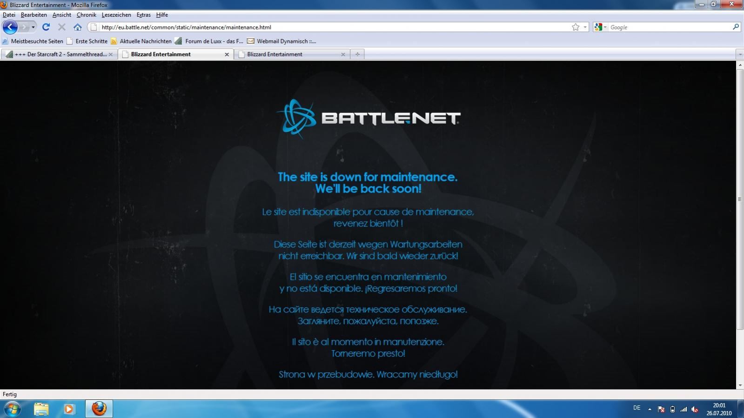Click the browser Back arrow button

(10, 27)
